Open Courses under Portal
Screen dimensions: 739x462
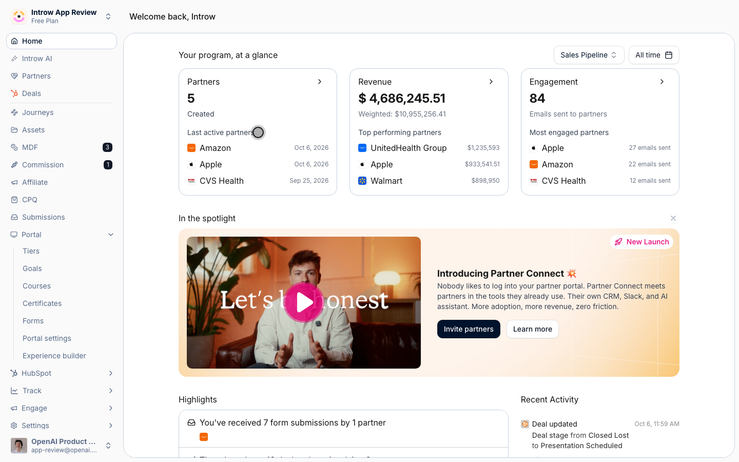click(37, 286)
